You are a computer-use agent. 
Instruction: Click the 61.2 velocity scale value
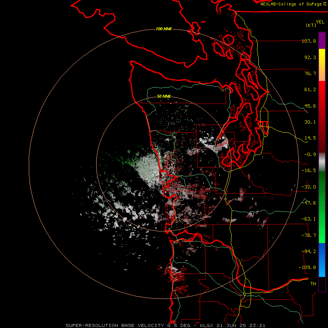tap(310, 90)
